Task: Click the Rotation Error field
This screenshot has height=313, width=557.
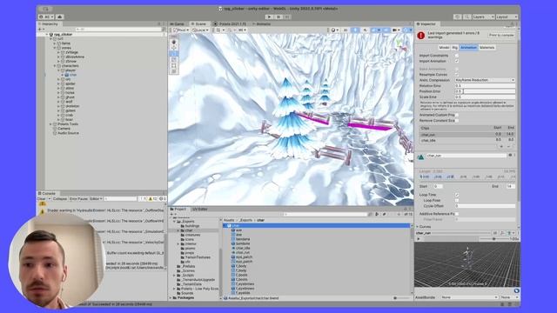Action: (485, 86)
